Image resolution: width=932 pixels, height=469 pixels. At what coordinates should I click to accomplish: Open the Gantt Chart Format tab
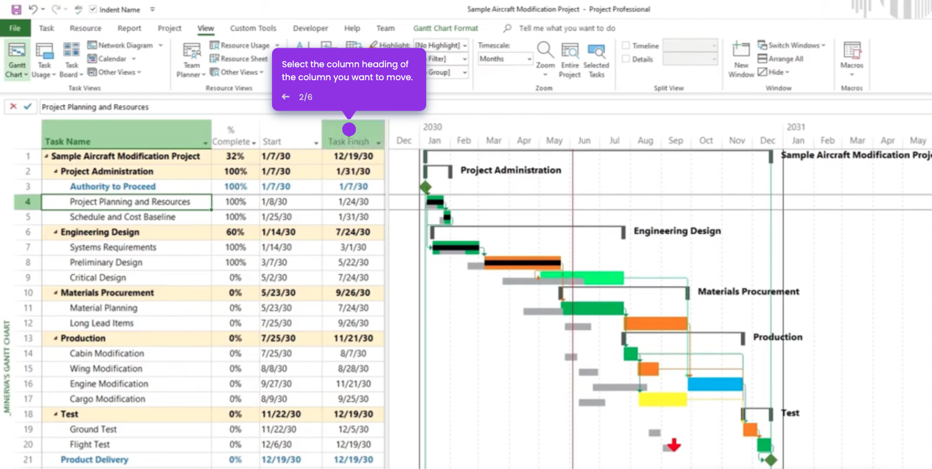[x=446, y=28]
